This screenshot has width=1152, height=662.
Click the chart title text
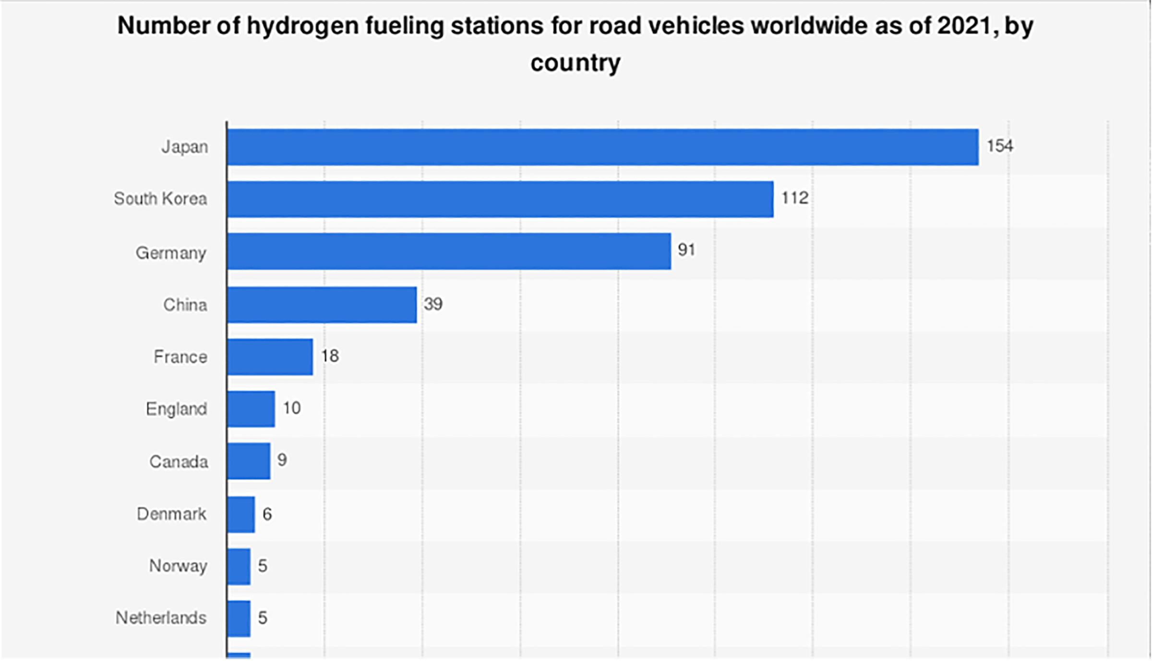[x=576, y=44]
